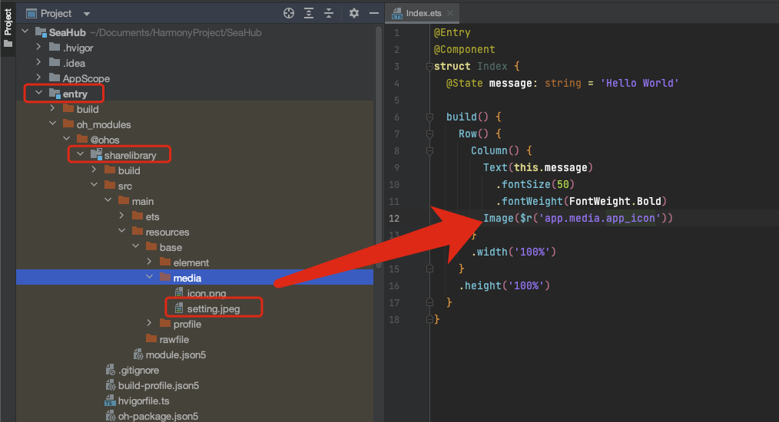Image resolution: width=779 pixels, height=422 pixels.
Task: Select the rawfile folder
Action: tap(174, 340)
